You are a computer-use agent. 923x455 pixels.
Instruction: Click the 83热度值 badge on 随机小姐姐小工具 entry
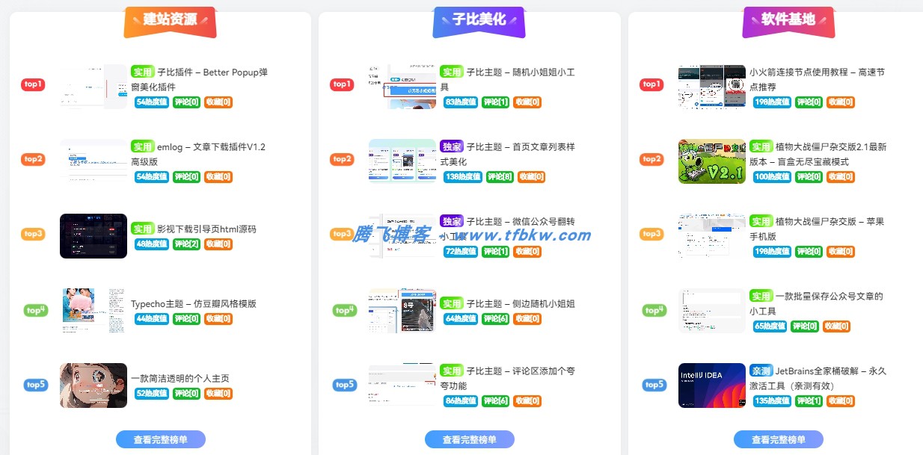[459, 102]
